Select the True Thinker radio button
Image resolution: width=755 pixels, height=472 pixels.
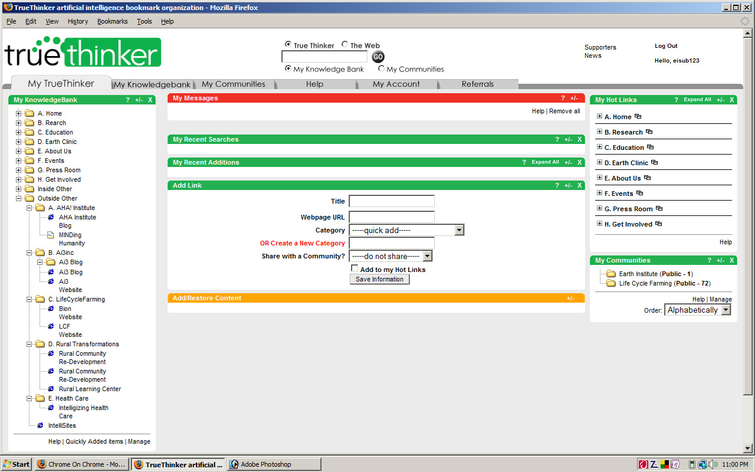(288, 44)
